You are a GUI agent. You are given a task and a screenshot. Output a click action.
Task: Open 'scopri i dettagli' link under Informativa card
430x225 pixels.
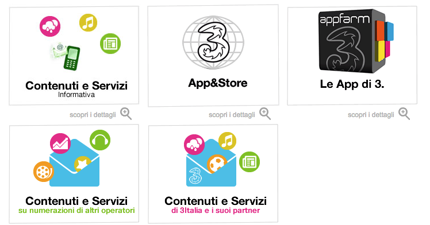pos(93,115)
